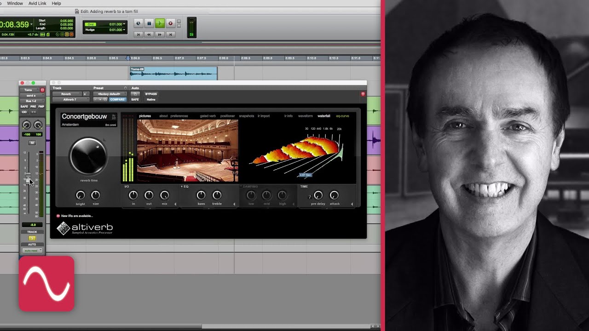Enable the EQ section checkbox
The width and height of the screenshot is (589, 331).
click(182, 187)
